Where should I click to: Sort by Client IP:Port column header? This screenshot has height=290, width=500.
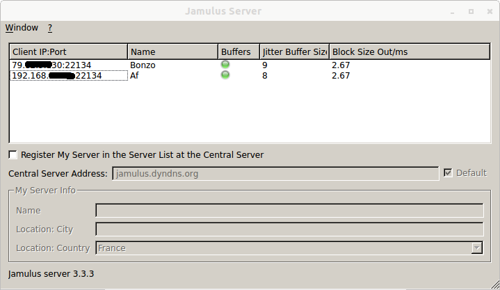point(68,52)
